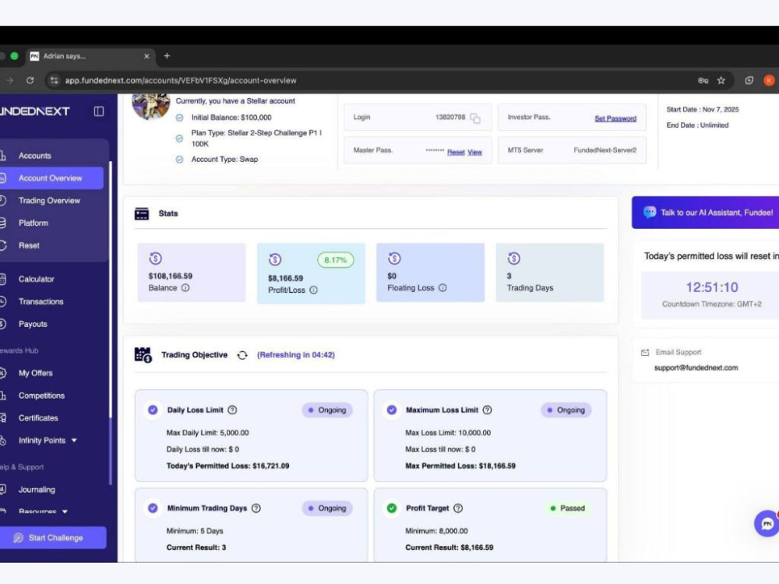The image size is (779, 584).
Task: Click the master password View link
Action: tap(474, 153)
